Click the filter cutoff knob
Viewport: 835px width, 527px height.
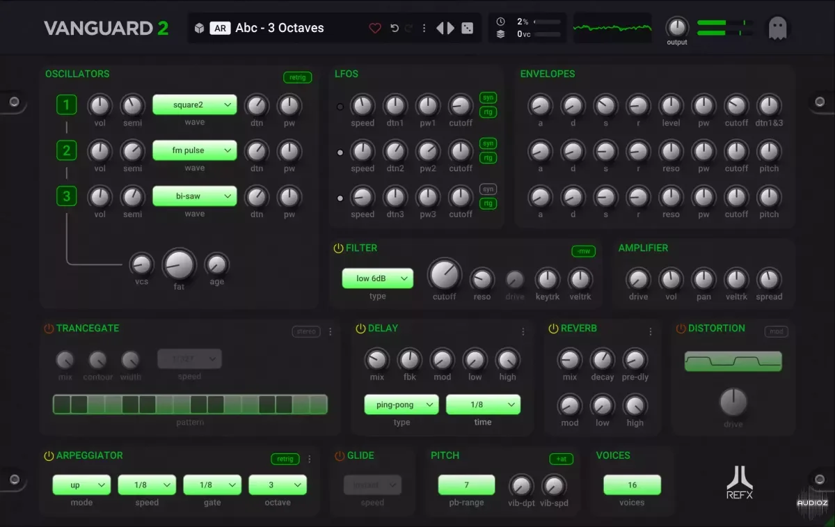[x=445, y=275]
